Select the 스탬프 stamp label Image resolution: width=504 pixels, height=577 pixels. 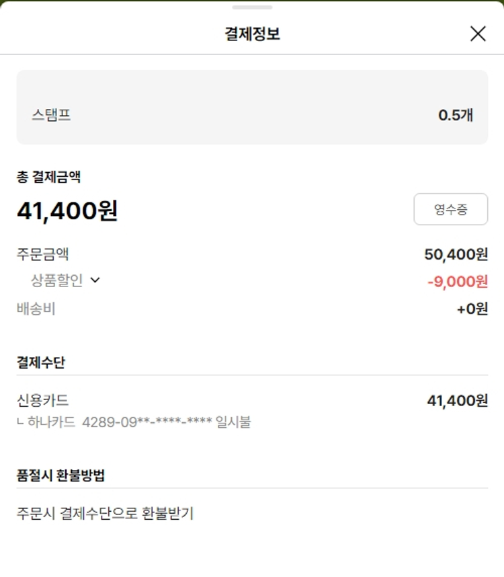tap(51, 115)
